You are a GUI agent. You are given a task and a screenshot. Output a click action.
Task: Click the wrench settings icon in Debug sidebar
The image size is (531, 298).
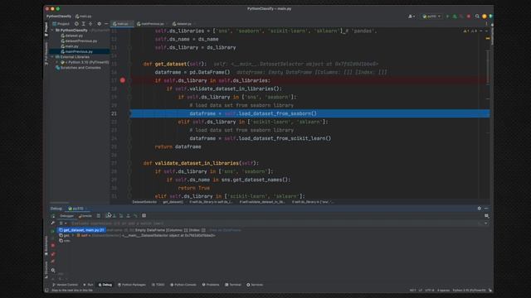(x=53, y=223)
